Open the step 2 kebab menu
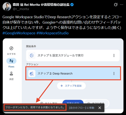This screenshot has width=126, height=115. [114, 73]
